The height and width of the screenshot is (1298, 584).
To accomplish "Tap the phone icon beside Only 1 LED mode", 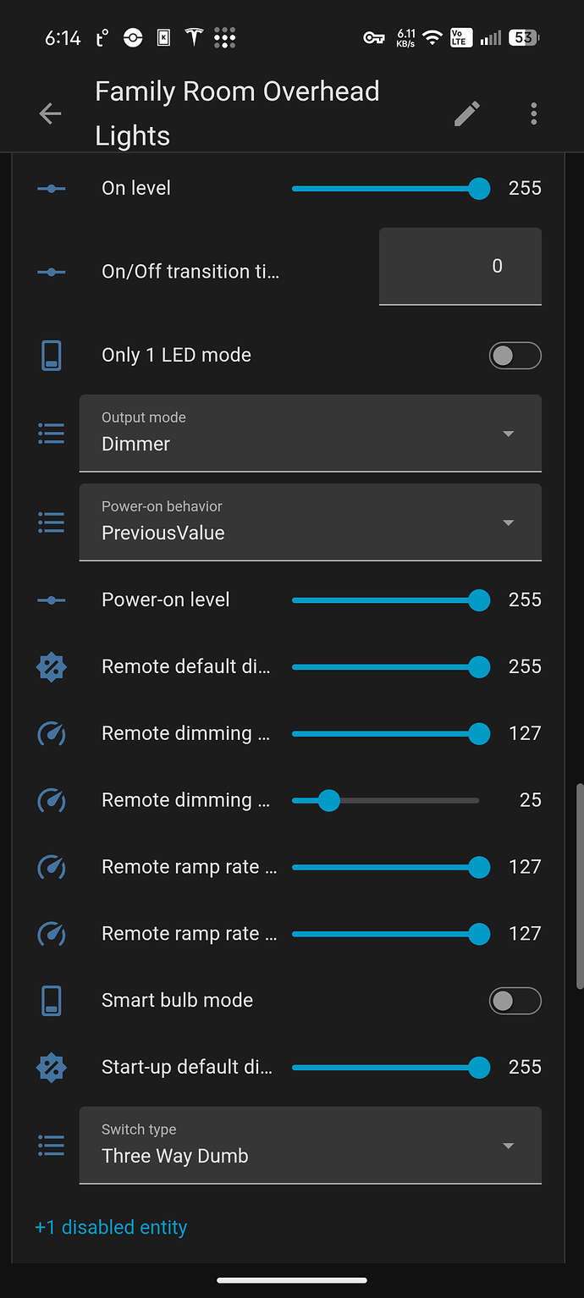I will [x=52, y=355].
